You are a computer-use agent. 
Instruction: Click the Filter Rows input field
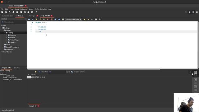coord(58,72)
